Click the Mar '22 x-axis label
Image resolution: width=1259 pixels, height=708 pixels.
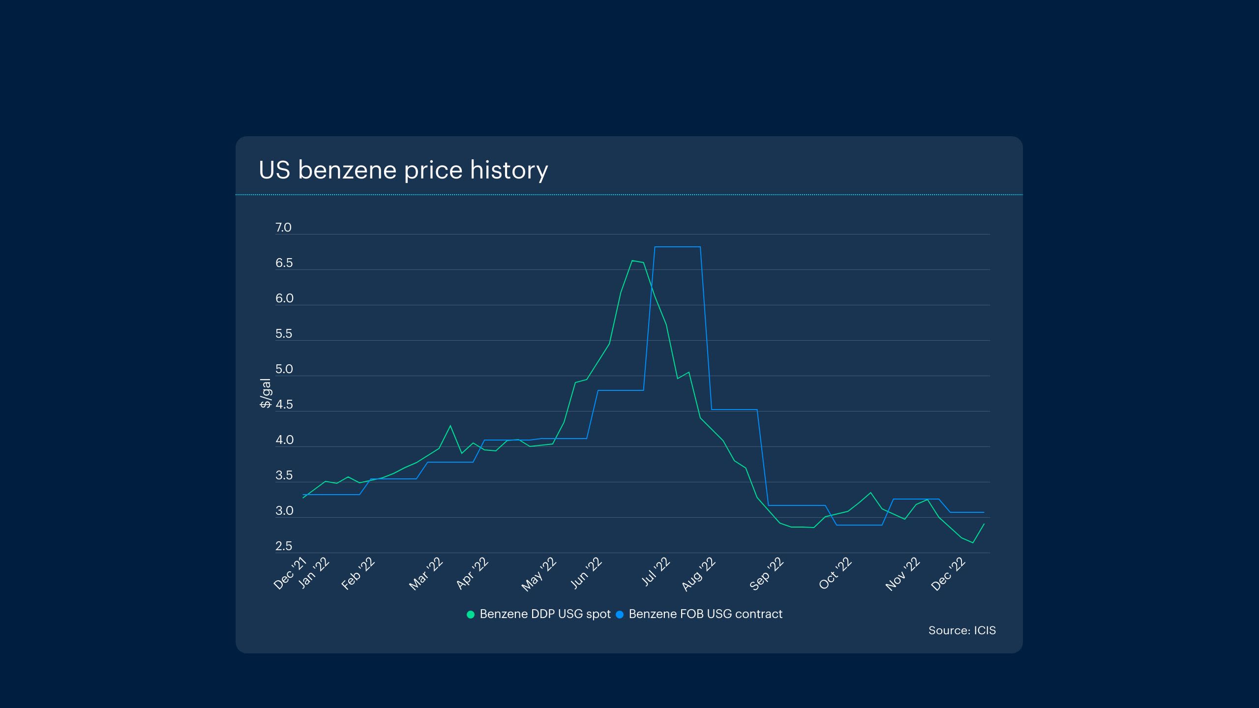(426, 574)
